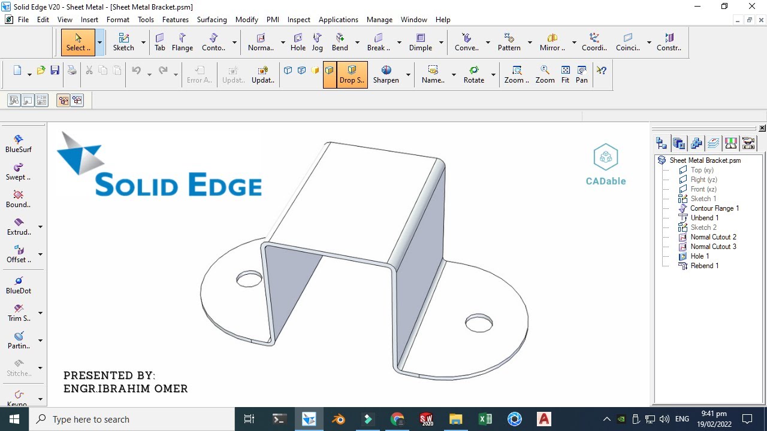Open Excel from the taskbar
Viewport: 767px width, 431px height.
[x=485, y=419]
